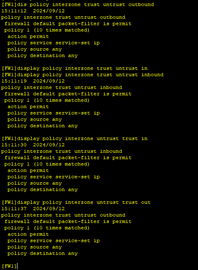This screenshot has width=198, height=270.
Task: Click the timestamp 15:11:37 line
Action: pyautogui.click(x=33, y=209)
